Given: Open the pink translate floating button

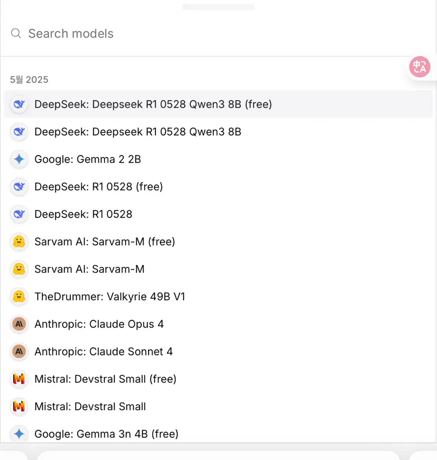Looking at the screenshot, I should (420, 67).
